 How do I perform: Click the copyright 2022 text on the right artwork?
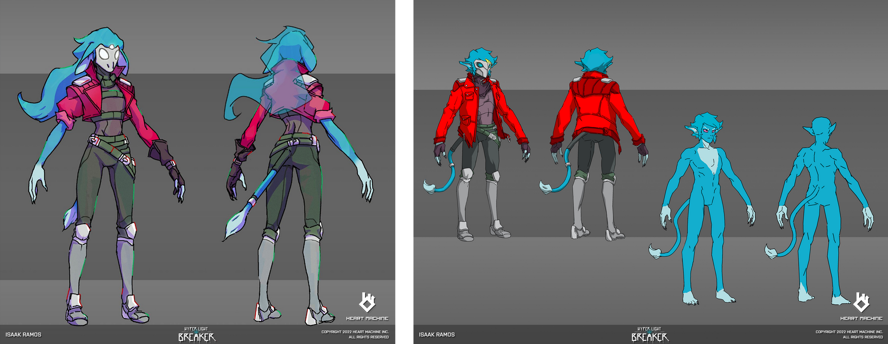(849, 334)
